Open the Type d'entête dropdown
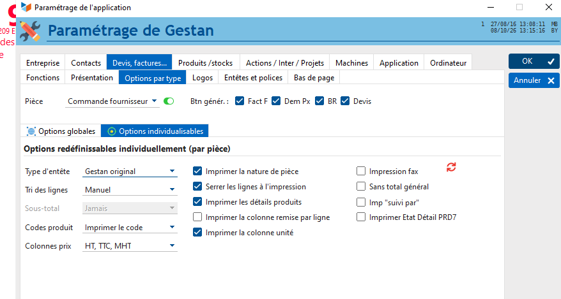 [130, 171]
